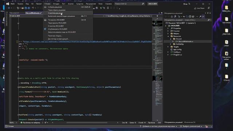Screen dimensions: 233x131
Task: Open the Discord webhook URL link in code
Action: coord(87,41)
